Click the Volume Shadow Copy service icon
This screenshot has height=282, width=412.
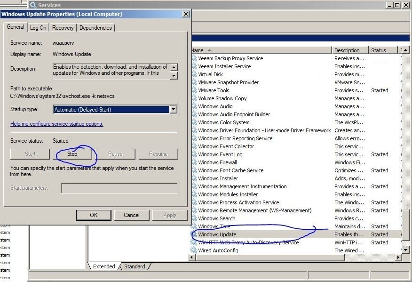tap(194, 98)
